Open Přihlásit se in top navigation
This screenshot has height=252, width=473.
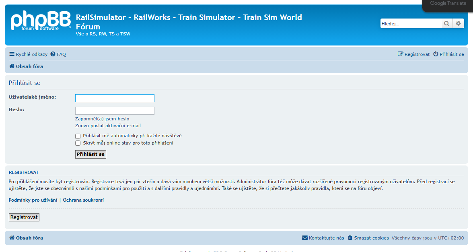tap(448, 54)
